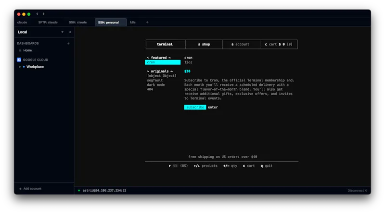
Task: Open the shop section
Action: pyautogui.click(x=204, y=44)
